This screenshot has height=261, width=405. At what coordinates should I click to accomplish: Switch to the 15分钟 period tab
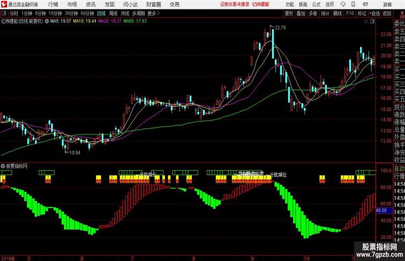tap(55, 13)
